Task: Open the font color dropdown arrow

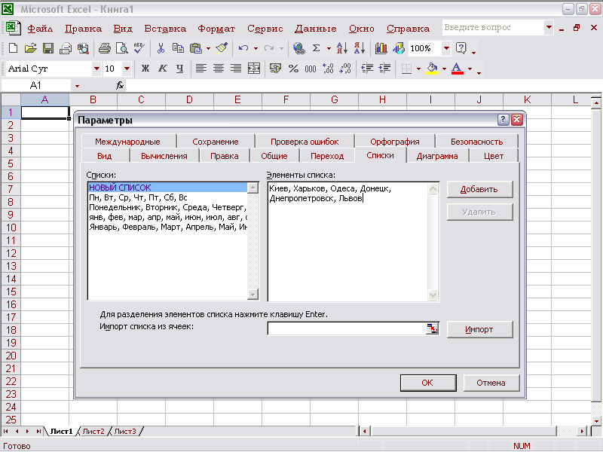Action: [470, 69]
